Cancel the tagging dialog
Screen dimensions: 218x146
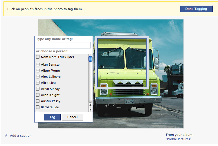pyautogui.click(x=73, y=117)
